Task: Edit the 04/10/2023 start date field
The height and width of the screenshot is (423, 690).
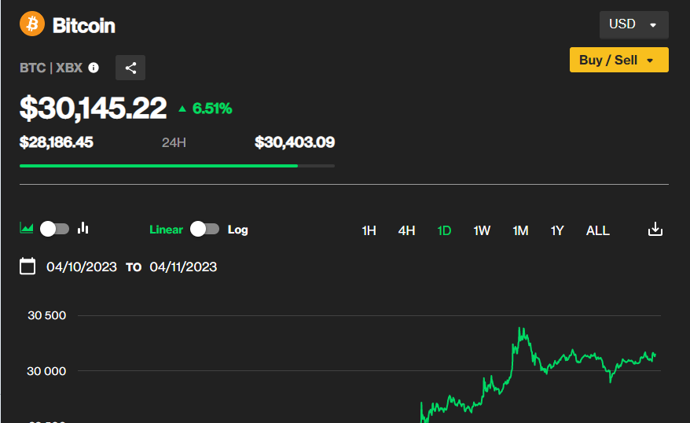Action: click(x=81, y=267)
